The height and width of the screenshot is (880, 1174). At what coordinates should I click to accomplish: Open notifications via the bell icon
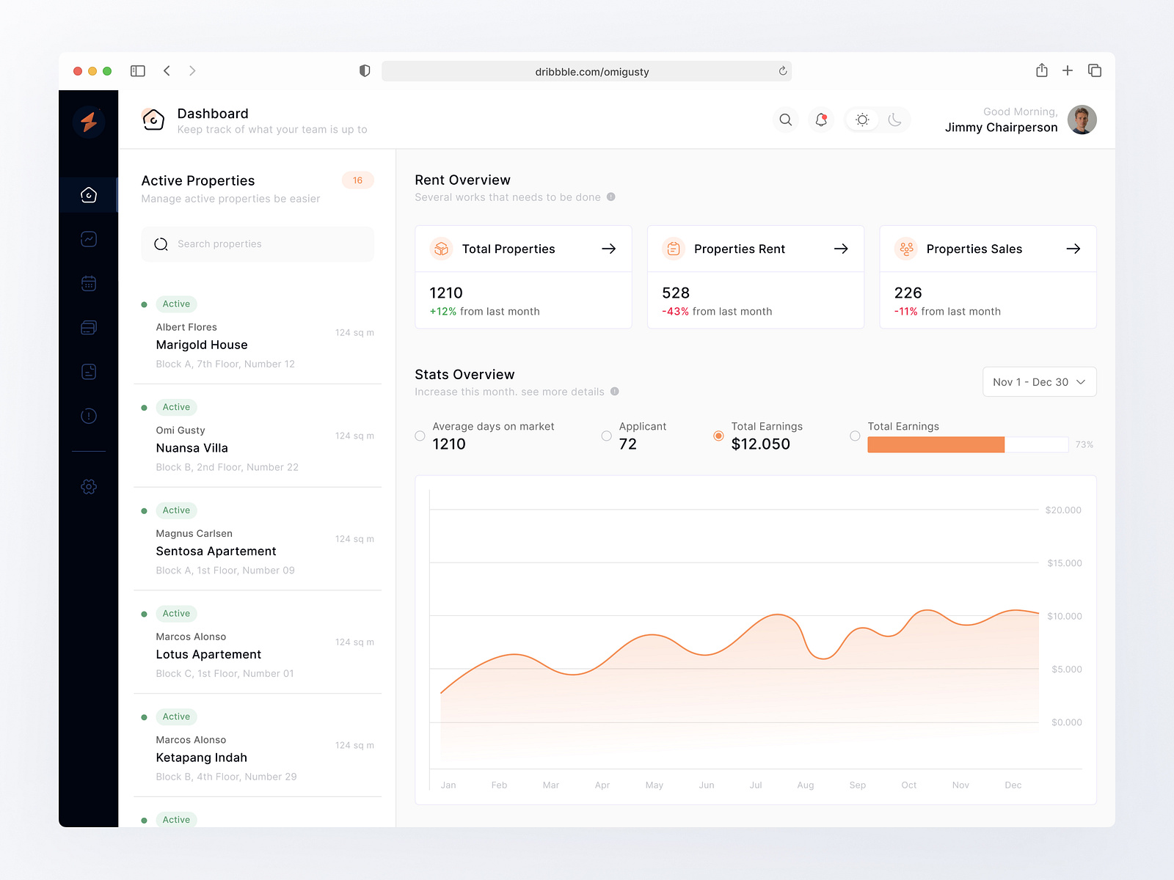[821, 120]
